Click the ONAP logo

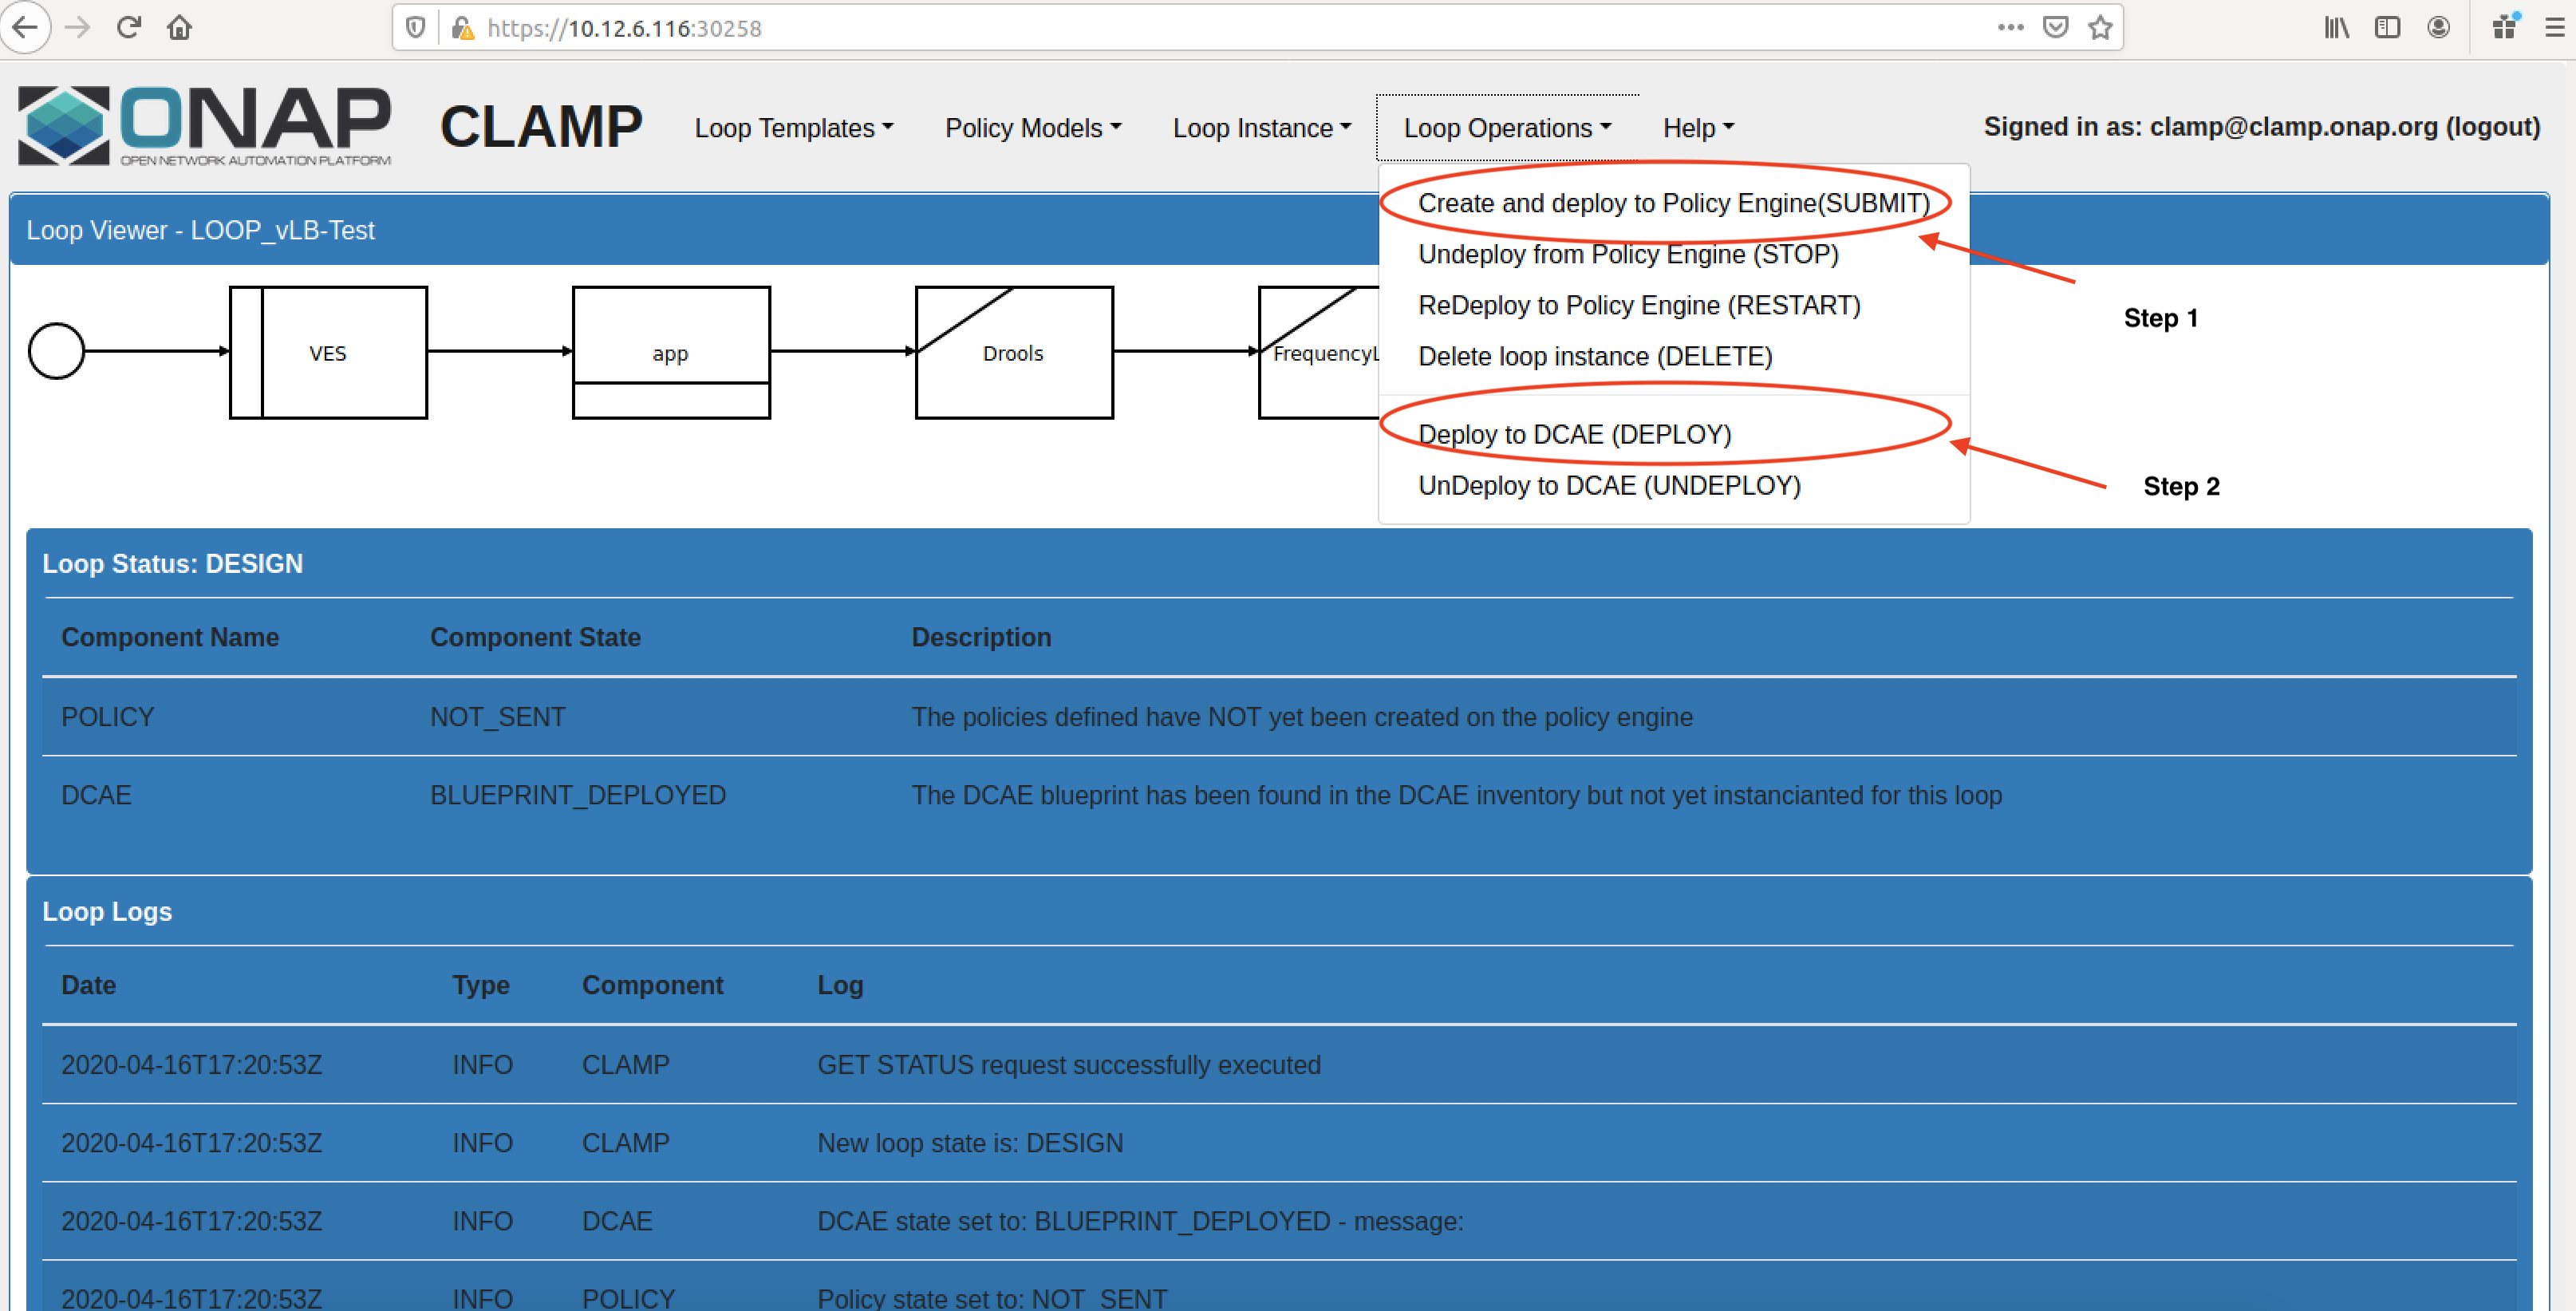point(204,125)
